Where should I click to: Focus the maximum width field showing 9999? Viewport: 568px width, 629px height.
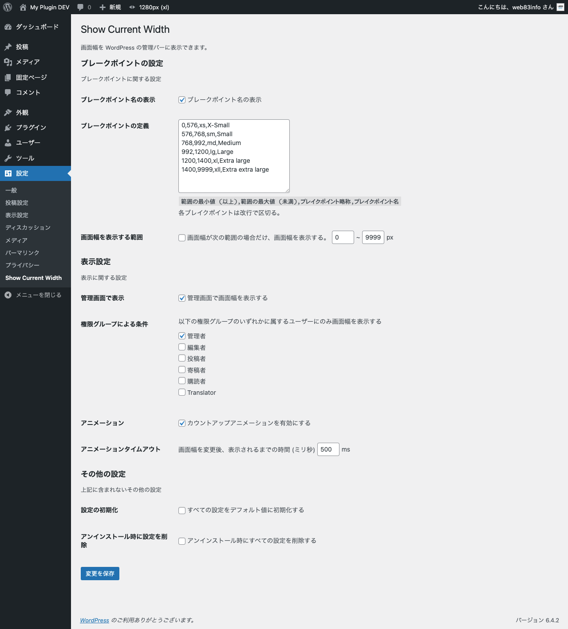pos(373,238)
